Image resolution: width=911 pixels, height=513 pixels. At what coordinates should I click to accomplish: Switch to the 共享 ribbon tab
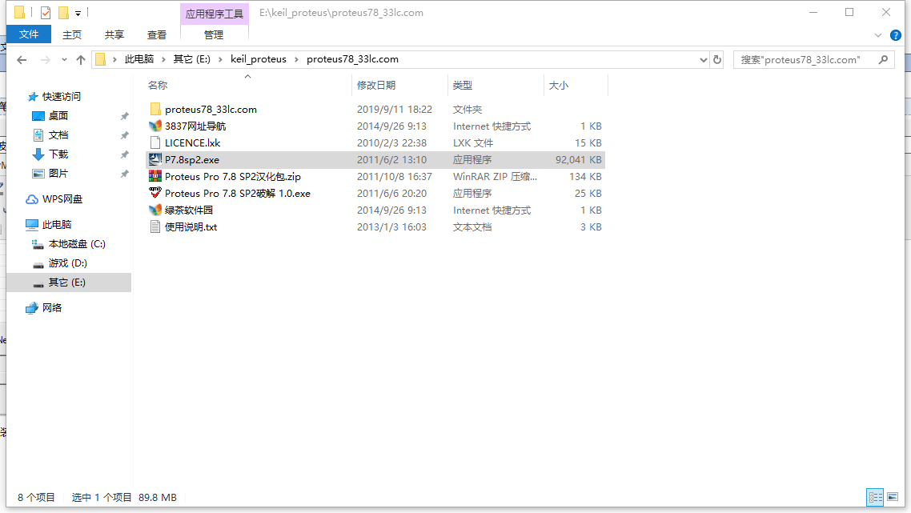point(114,35)
